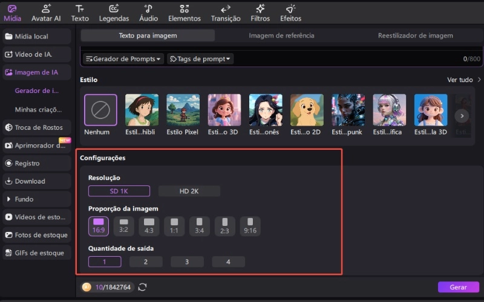Set output quantity to 3
The width and height of the screenshot is (484, 302).
click(187, 262)
